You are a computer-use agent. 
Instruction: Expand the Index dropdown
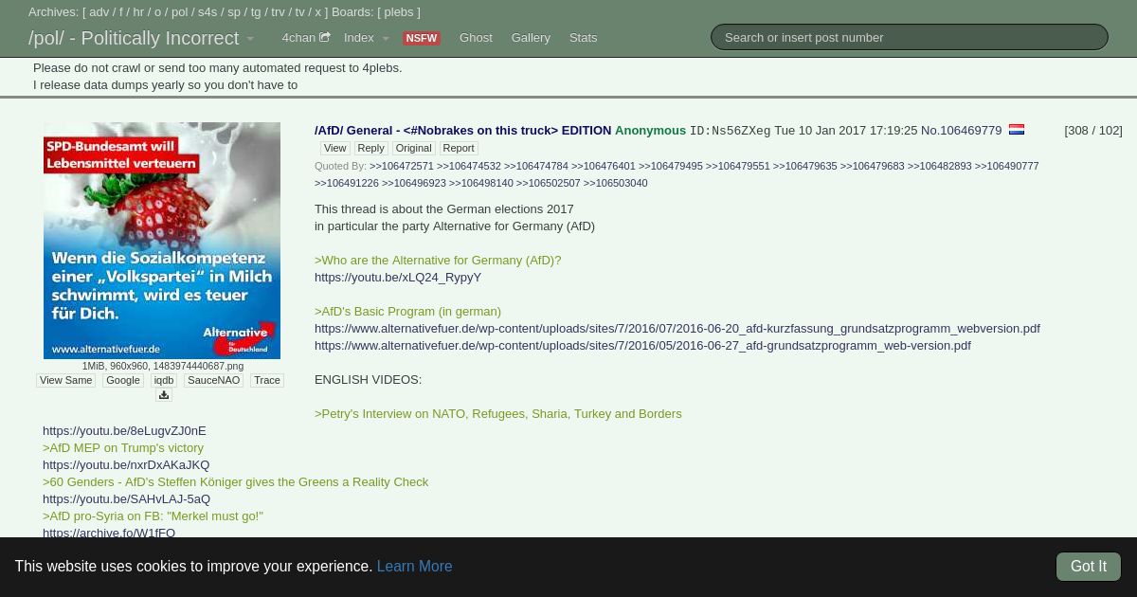[366, 38]
